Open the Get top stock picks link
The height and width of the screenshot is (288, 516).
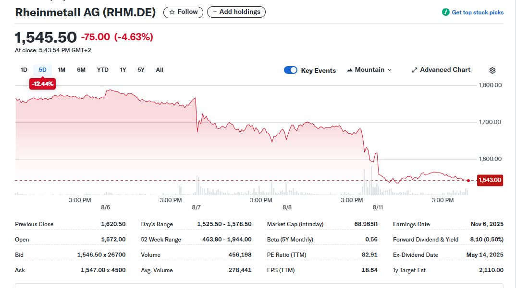[478, 12]
